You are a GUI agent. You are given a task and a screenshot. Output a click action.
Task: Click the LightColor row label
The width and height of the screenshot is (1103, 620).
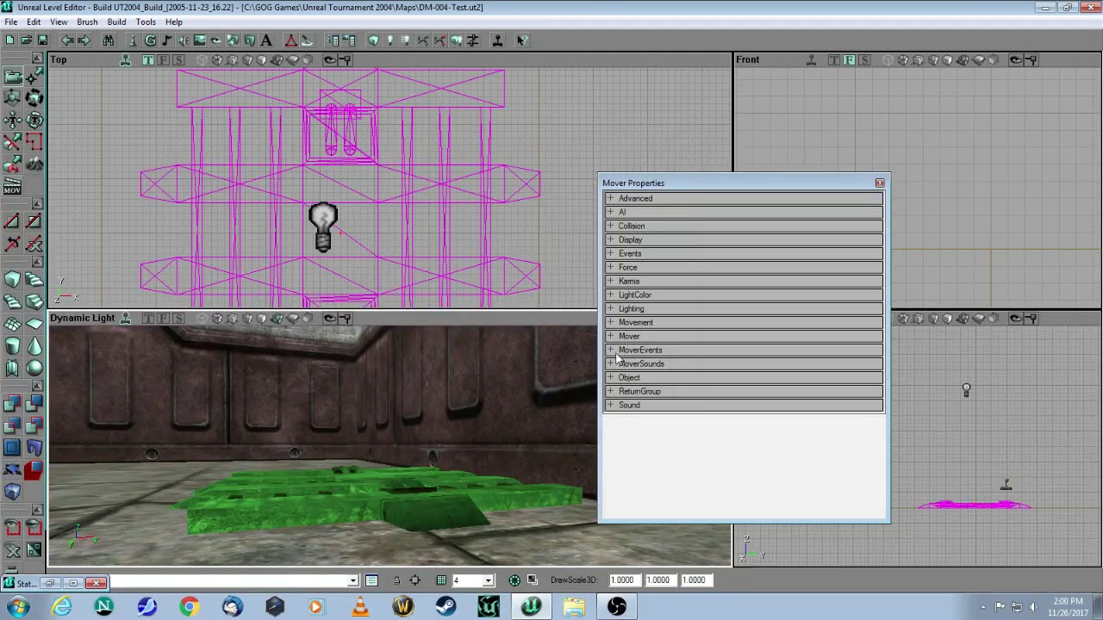click(x=635, y=294)
